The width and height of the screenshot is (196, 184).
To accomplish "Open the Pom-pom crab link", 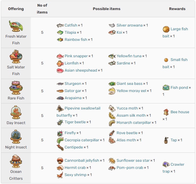I will [130, 168].
